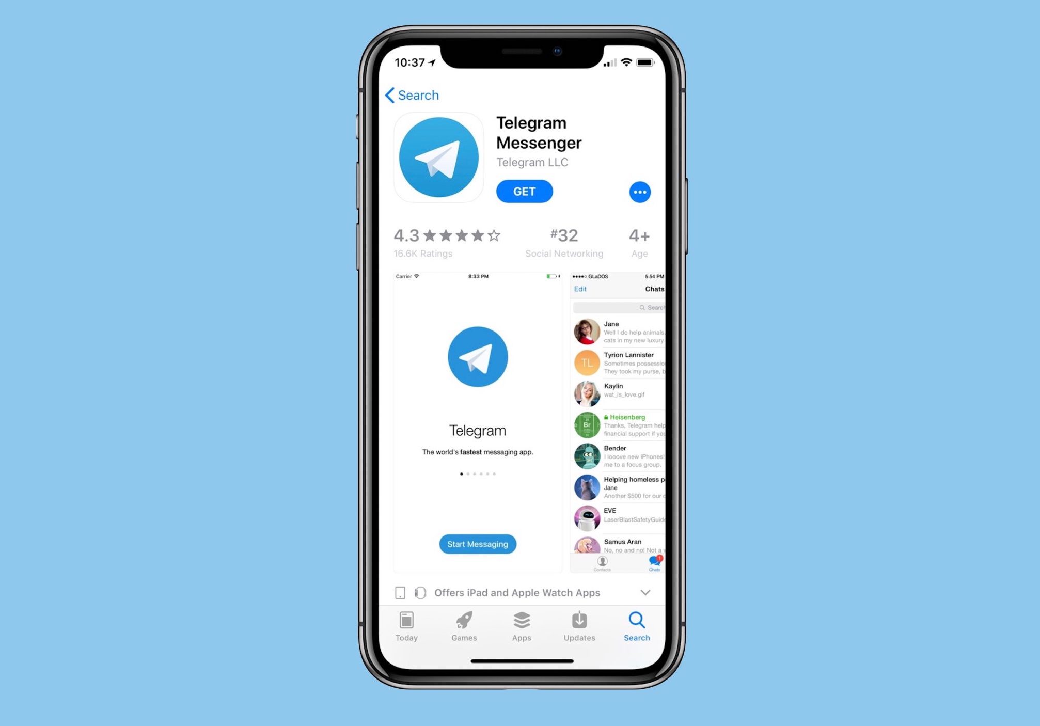Tap the Start Messaging button
Screen dimensions: 1040x726
click(x=478, y=544)
